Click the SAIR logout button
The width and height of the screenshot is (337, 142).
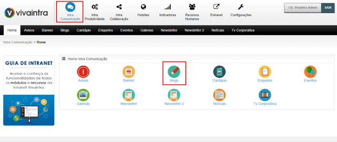328,7
